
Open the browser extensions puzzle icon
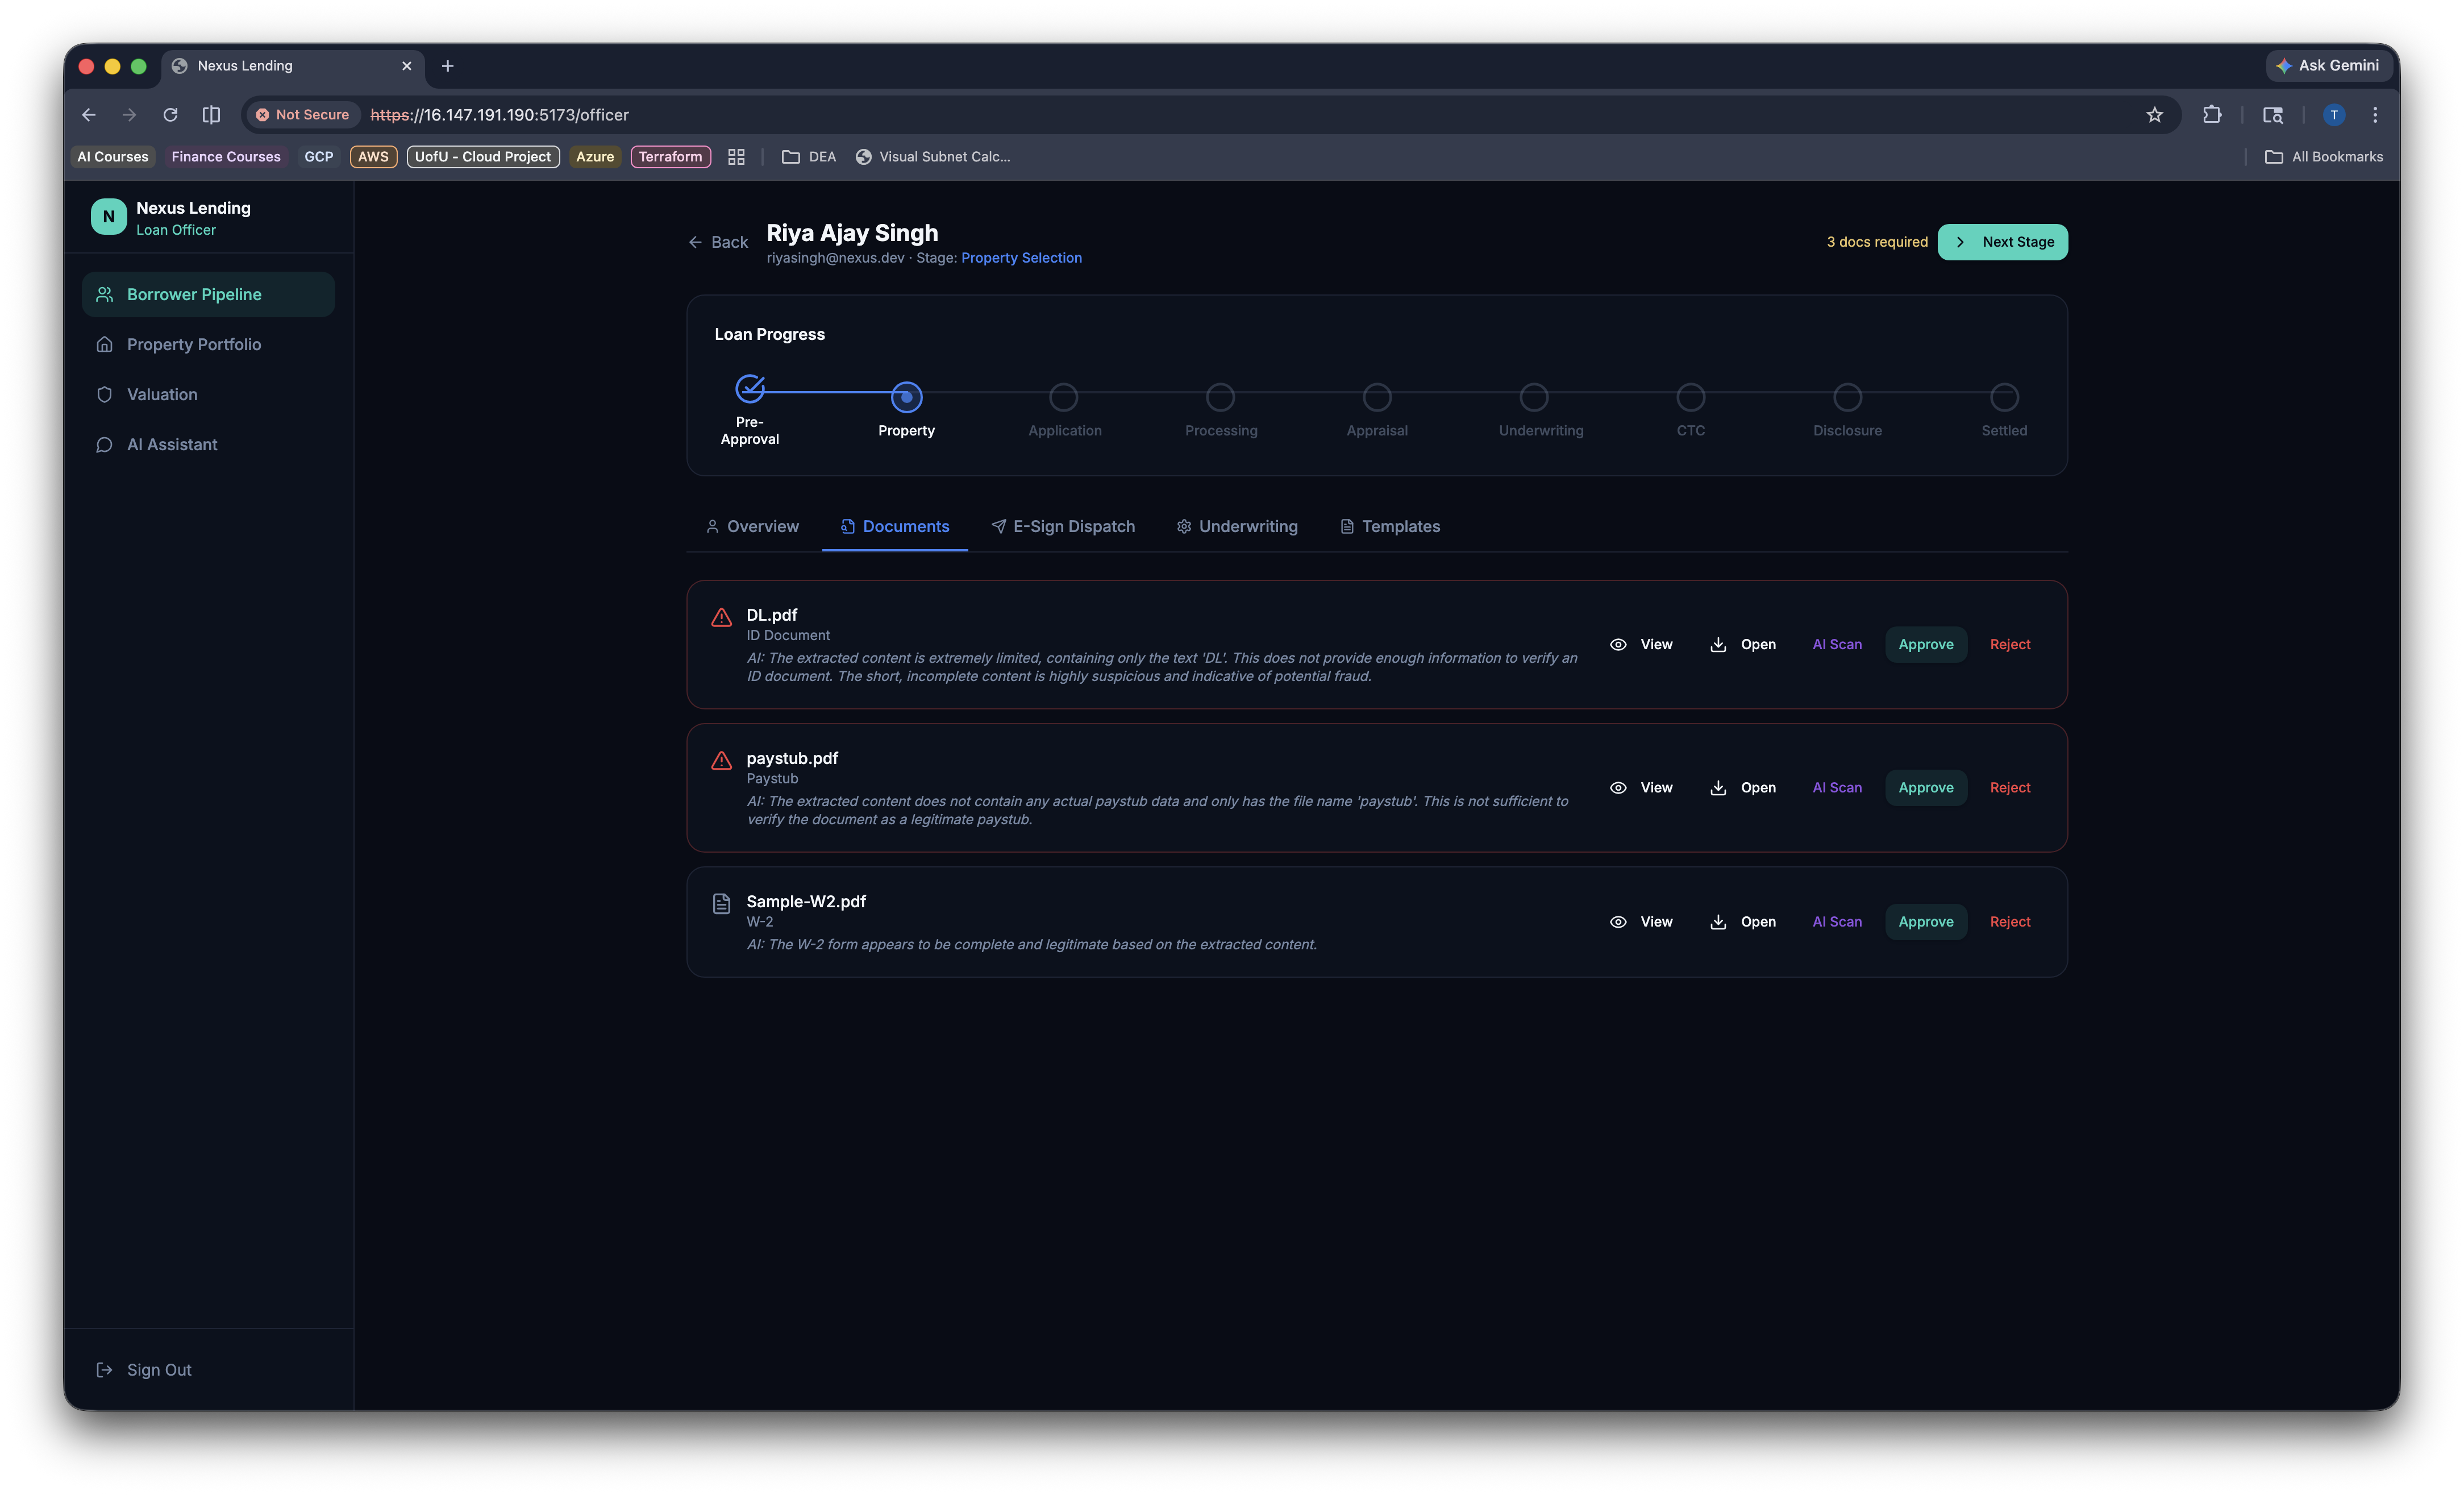[2211, 115]
